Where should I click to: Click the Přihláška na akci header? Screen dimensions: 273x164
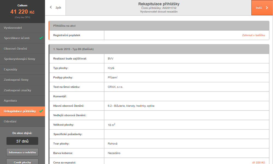159,26
